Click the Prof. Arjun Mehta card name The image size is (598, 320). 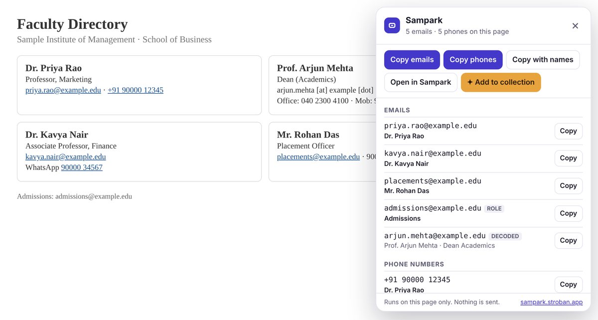[x=315, y=68]
